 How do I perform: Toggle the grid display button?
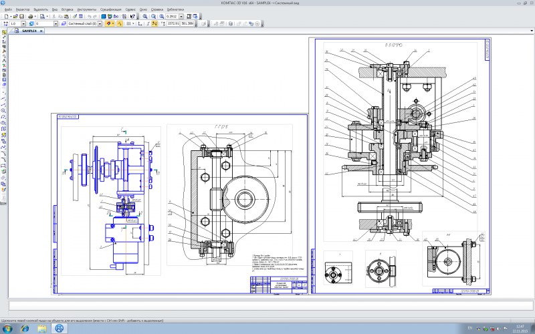[x=128, y=23]
